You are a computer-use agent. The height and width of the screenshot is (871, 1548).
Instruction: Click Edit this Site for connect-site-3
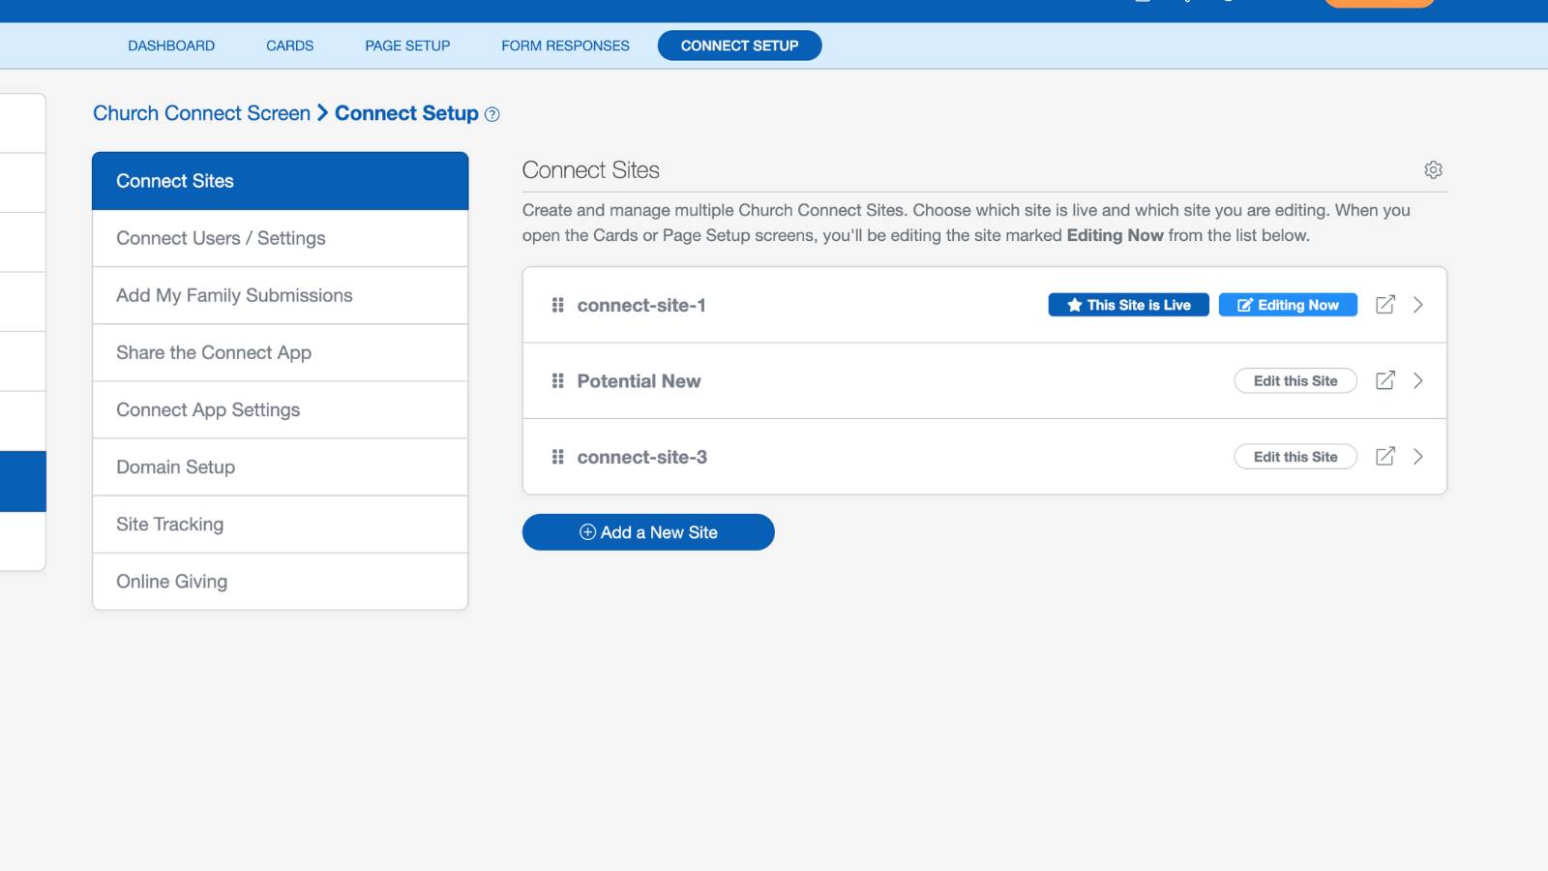1295,457
